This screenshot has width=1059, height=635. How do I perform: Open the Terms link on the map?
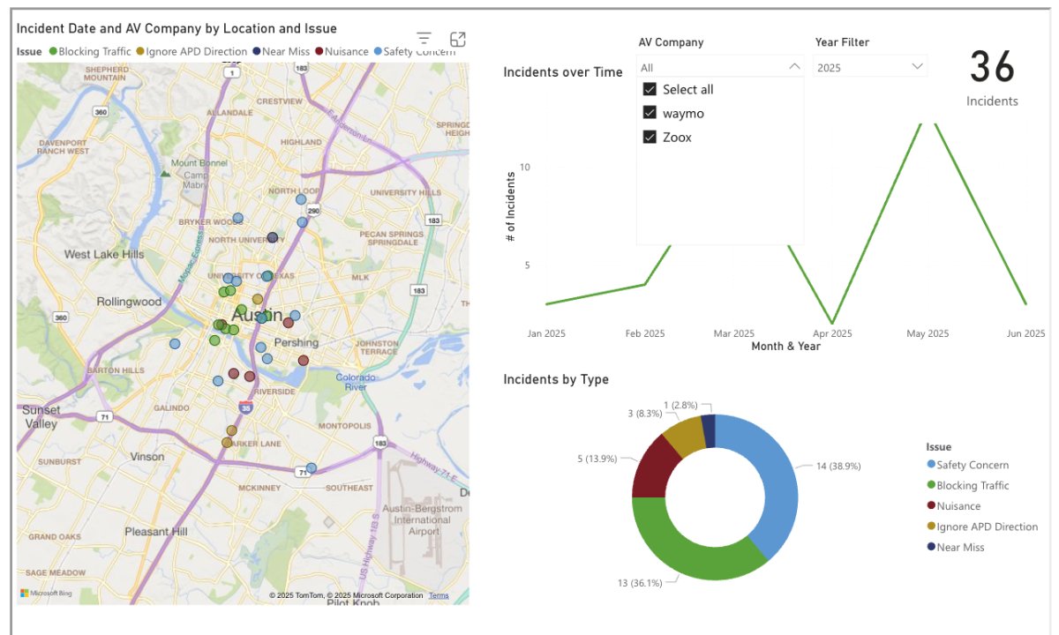pyautogui.click(x=439, y=595)
